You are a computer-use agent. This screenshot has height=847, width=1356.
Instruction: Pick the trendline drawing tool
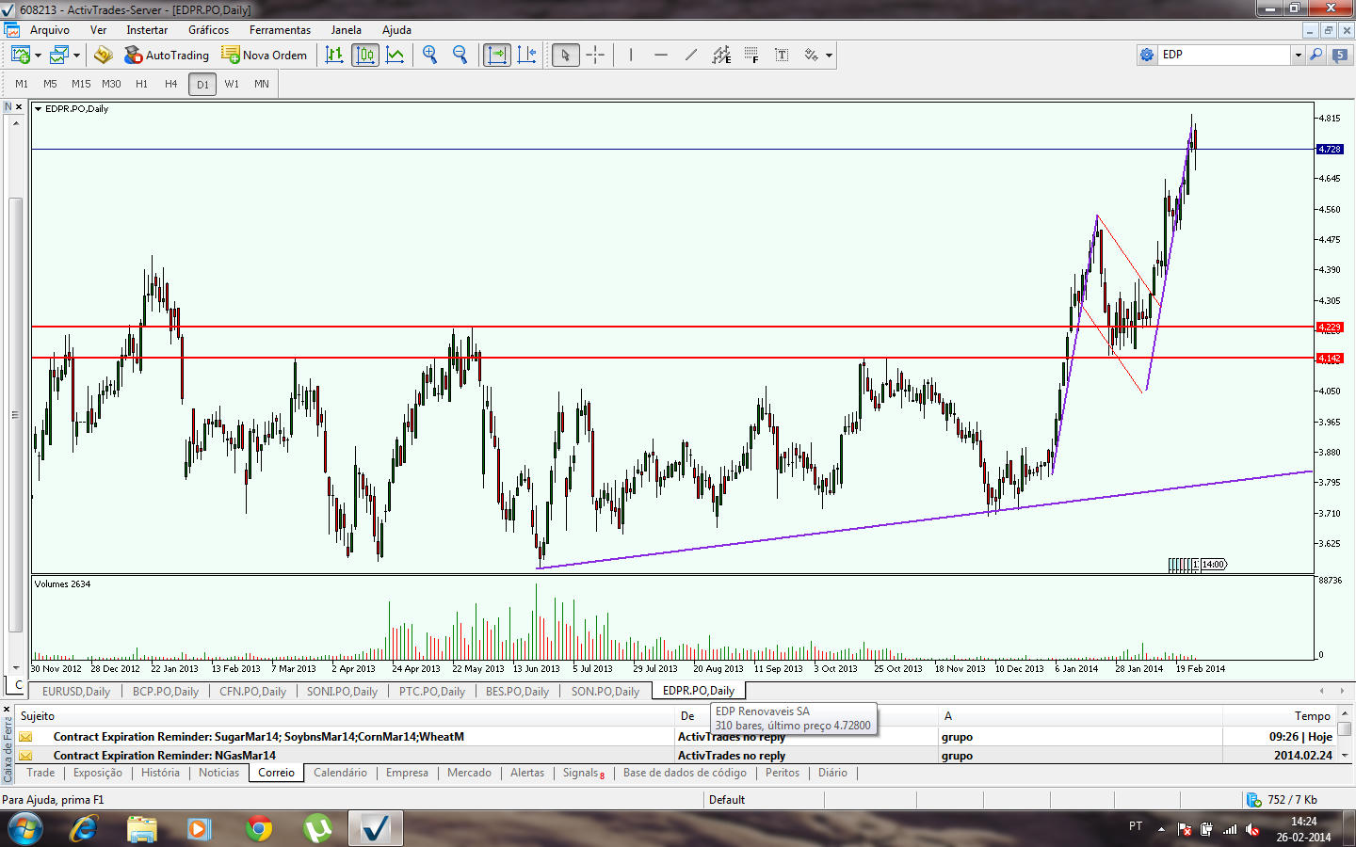[691, 56]
